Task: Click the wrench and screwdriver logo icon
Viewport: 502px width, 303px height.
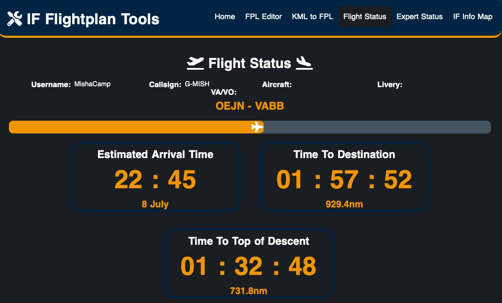Action: coord(15,18)
